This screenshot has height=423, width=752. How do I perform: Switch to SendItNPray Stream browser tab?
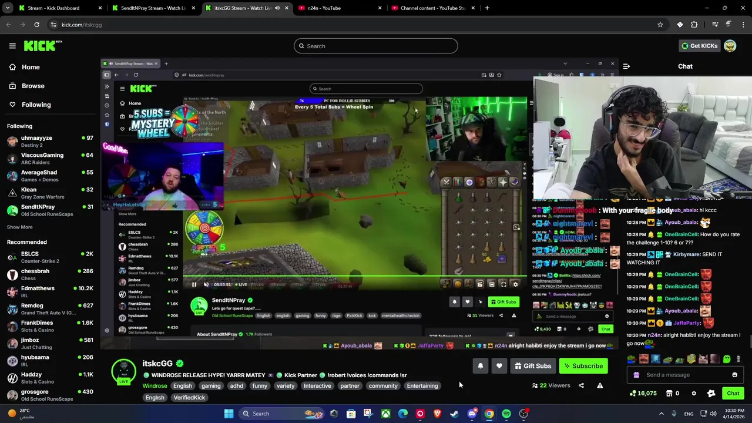(x=153, y=8)
